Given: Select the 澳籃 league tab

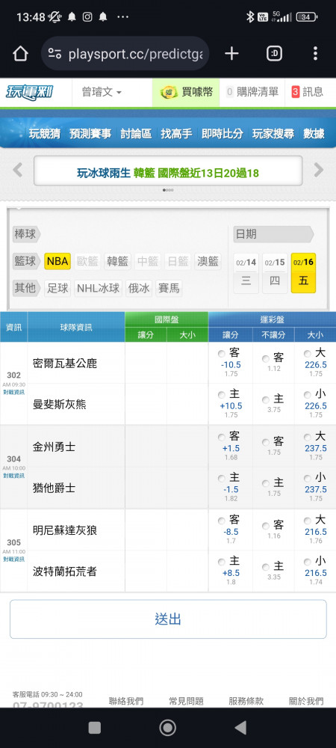Looking at the screenshot, I should [208, 261].
